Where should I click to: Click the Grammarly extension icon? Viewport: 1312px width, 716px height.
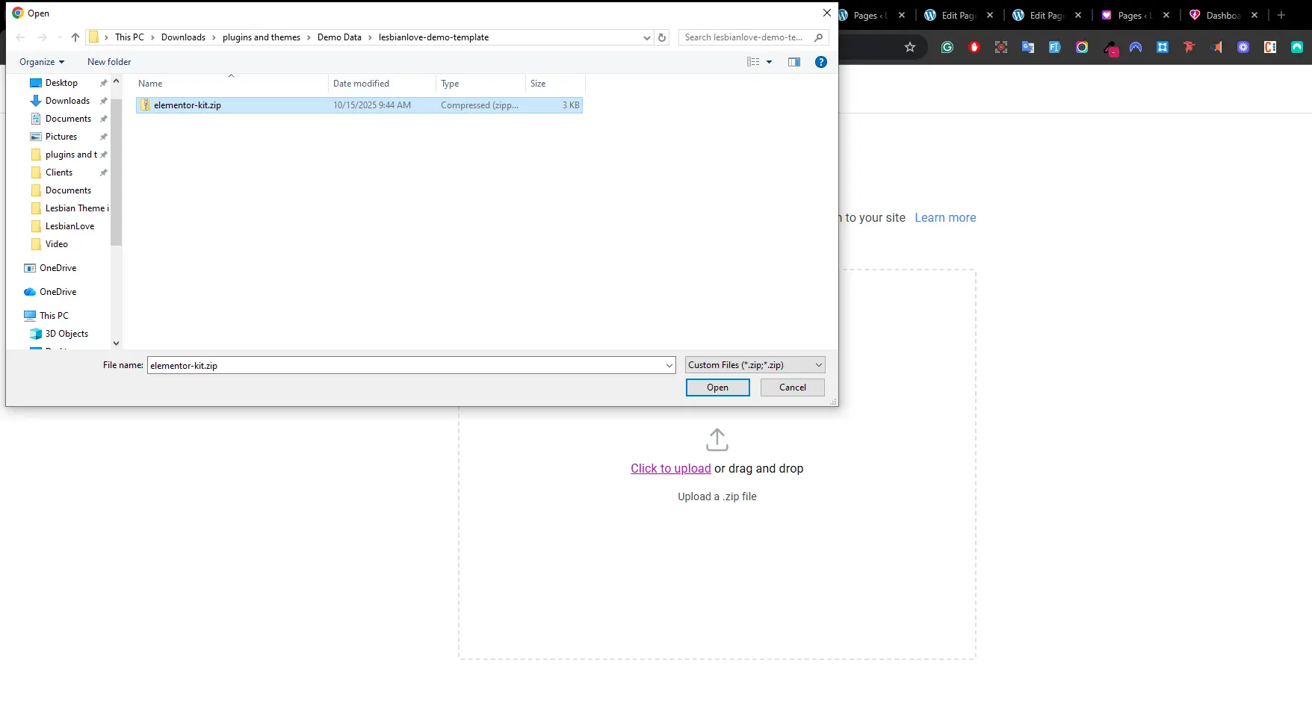[x=947, y=47]
